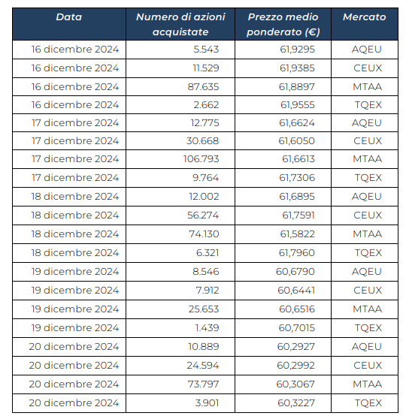Select the Numero di azioni acquistate header
Screen dimensions: 406x419
pyautogui.click(x=180, y=24)
